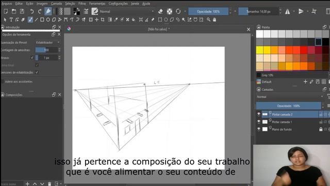The image size is (330, 186).
Task: Toggle the Atraso checkbox
Action: tap(32, 57)
